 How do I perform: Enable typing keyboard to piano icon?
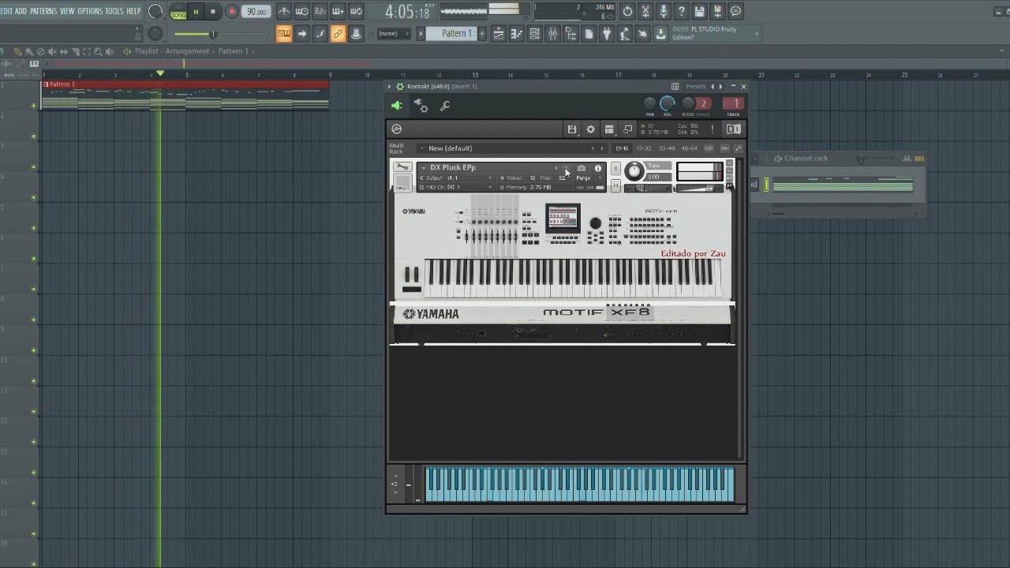[x=283, y=33]
